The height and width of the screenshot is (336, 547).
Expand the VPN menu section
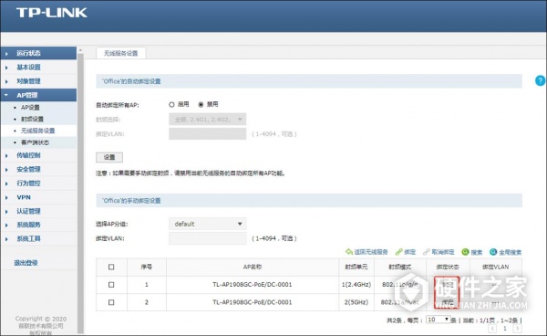pos(38,197)
